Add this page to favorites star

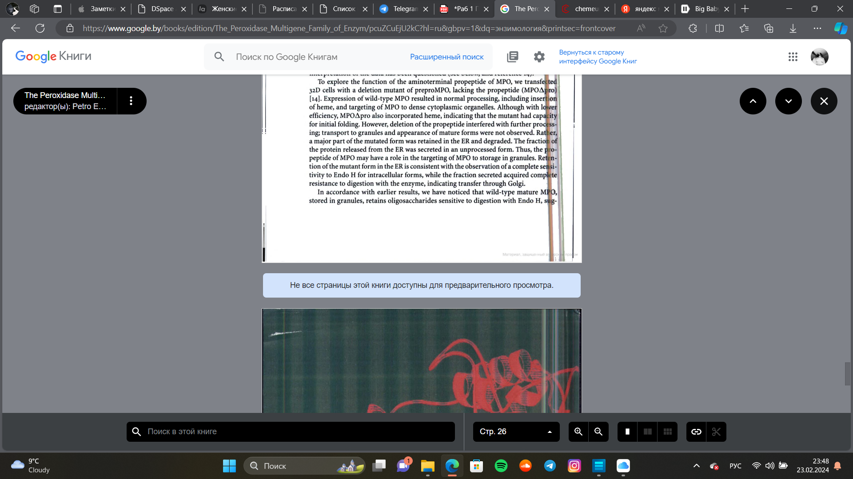[x=663, y=28]
